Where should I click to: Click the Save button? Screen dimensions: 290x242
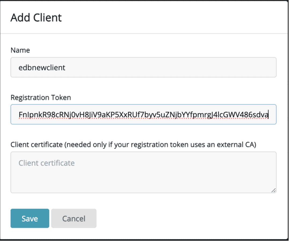tap(30, 218)
